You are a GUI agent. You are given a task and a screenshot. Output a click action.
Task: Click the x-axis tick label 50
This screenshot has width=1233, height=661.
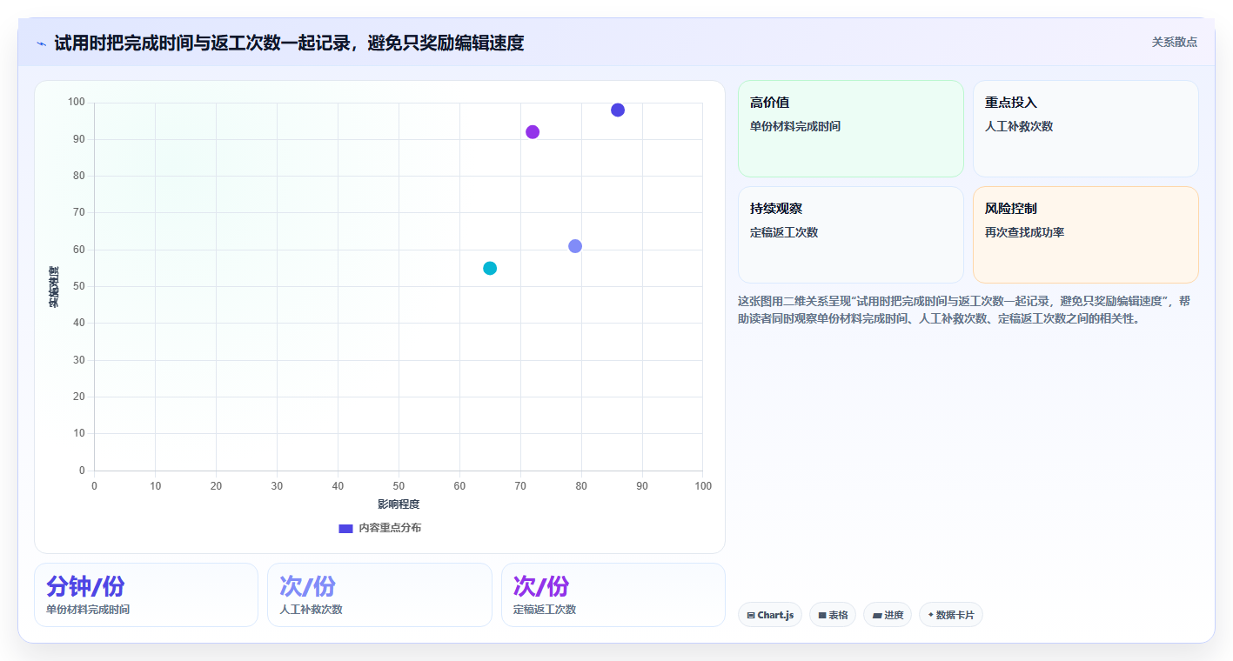(x=399, y=486)
